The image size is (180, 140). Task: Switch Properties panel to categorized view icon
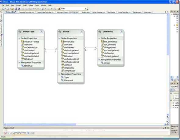click(x=172, y=90)
